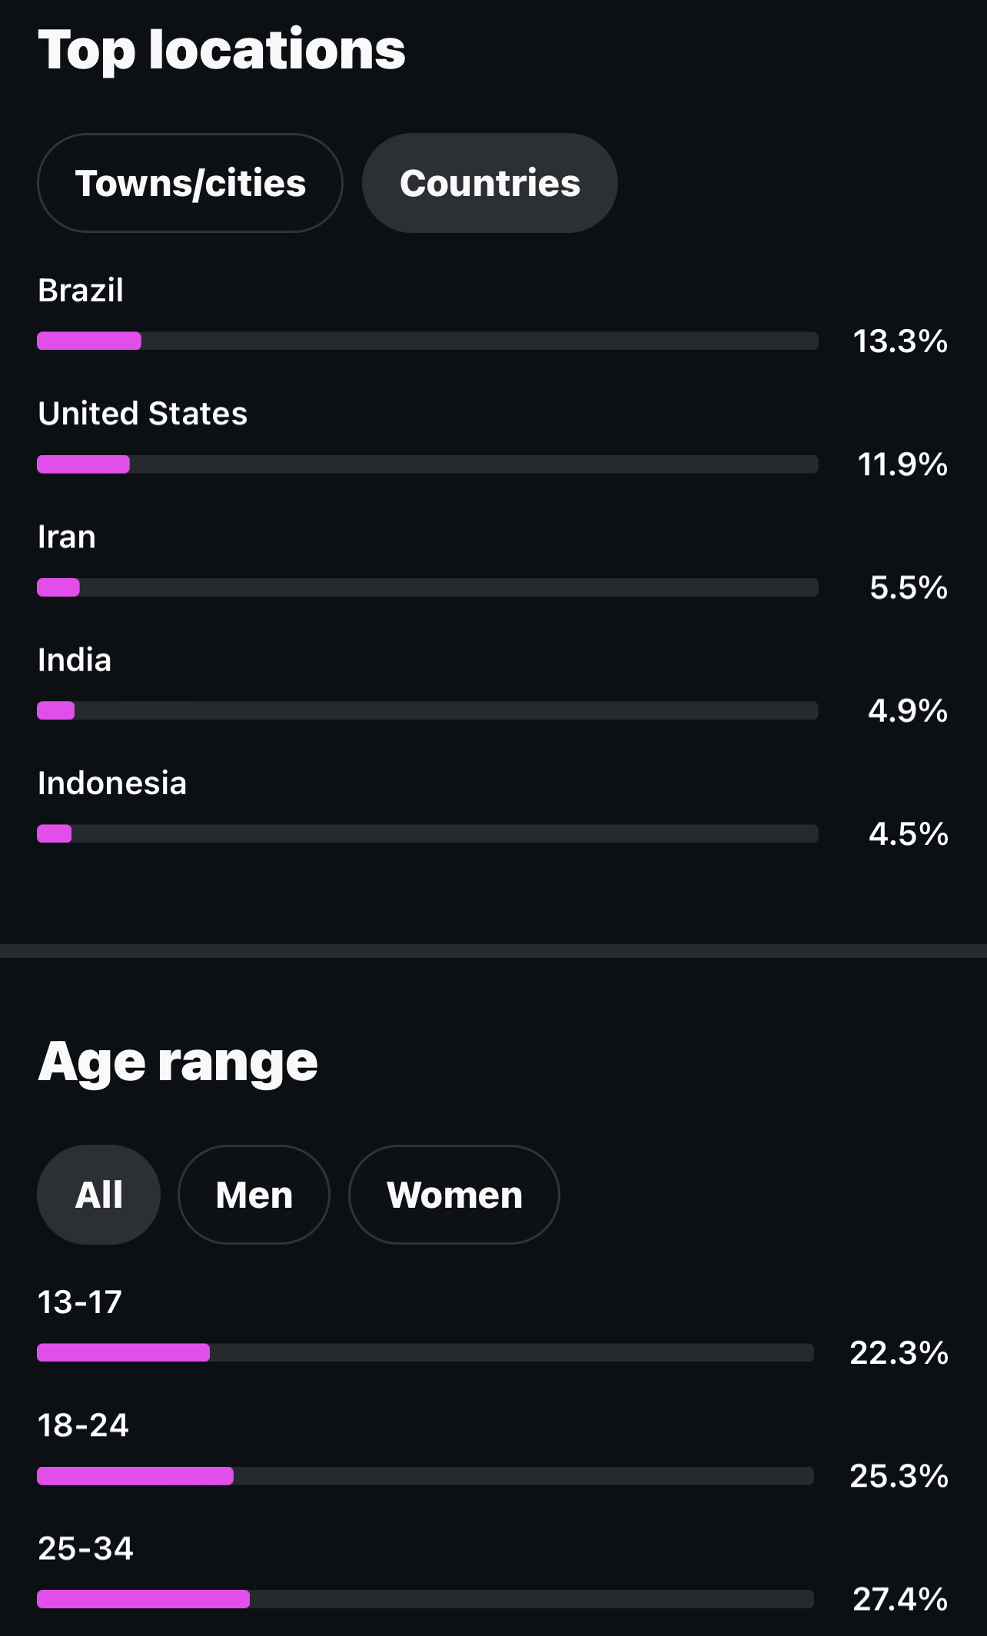This screenshot has height=1636, width=987.
Task: Click the Brazil percentage bar
Action: click(x=427, y=341)
